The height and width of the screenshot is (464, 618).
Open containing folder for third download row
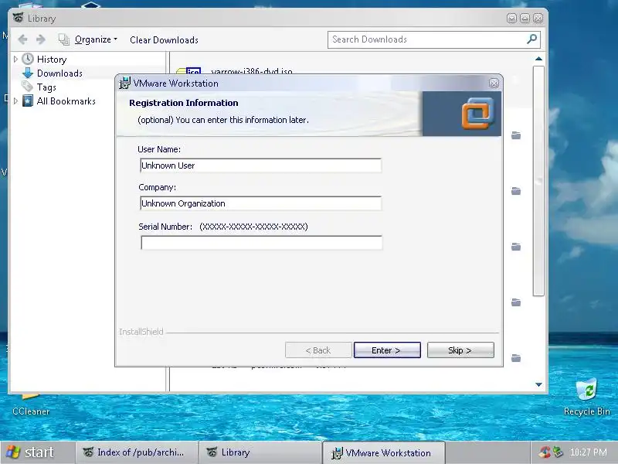[x=516, y=247]
